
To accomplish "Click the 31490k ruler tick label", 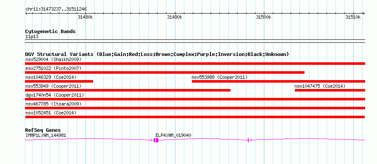I will click(175, 17).
